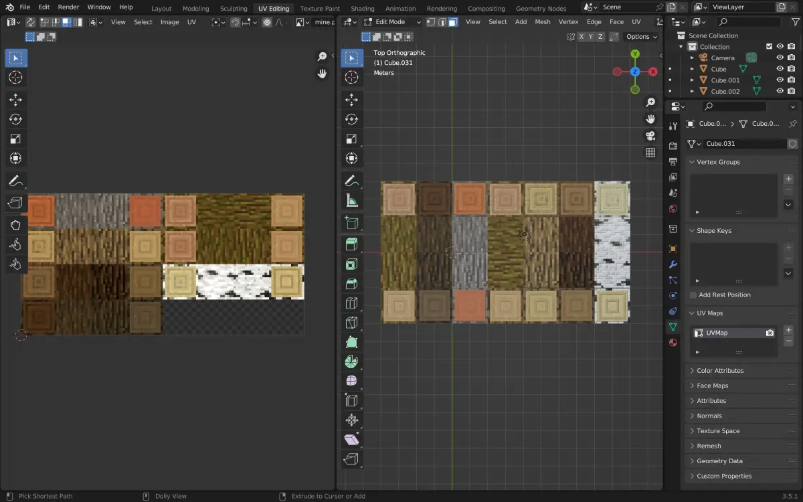Select the Move tool in 3D viewport toolbar
803x502 pixels.
351,100
